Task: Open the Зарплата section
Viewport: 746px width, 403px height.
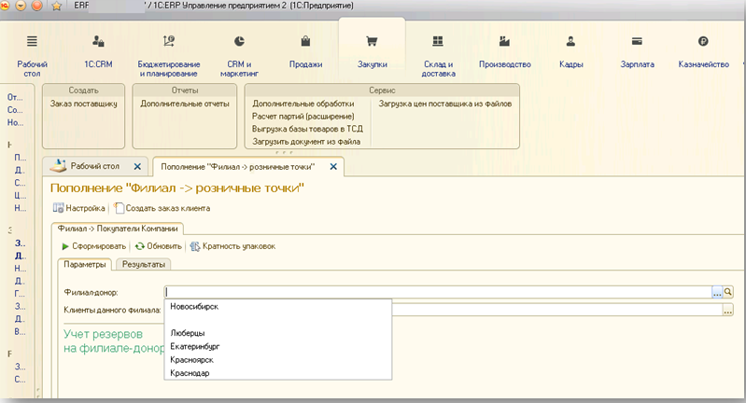Action: 637,52
